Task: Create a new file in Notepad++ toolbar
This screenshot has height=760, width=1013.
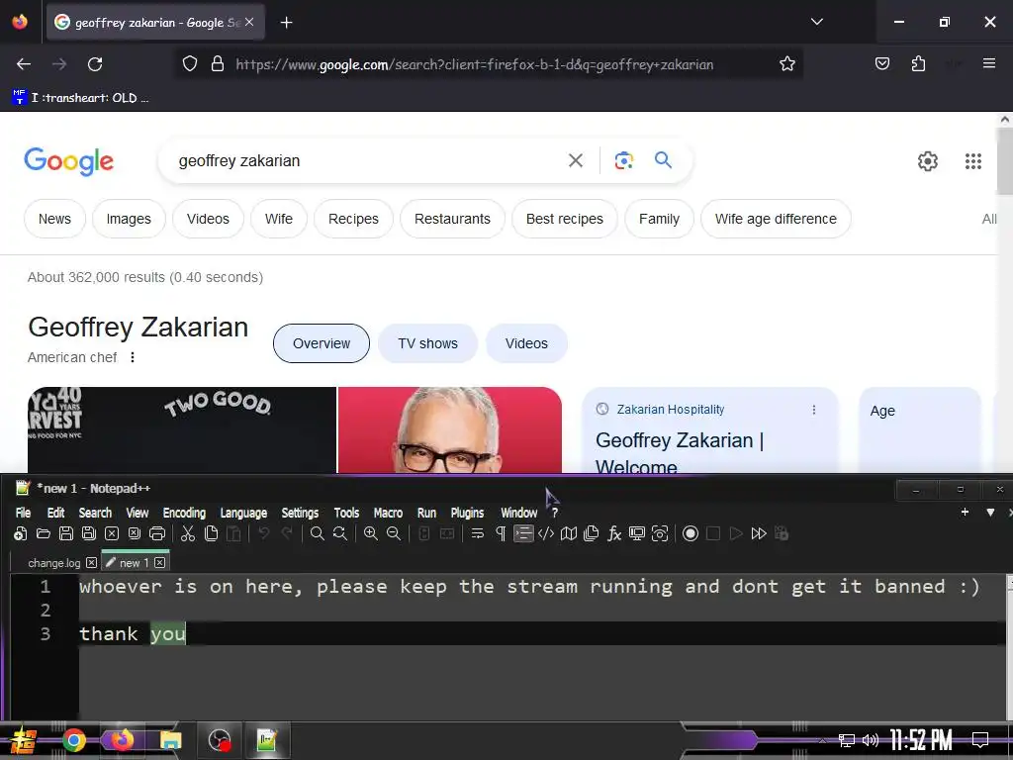Action: (20, 533)
